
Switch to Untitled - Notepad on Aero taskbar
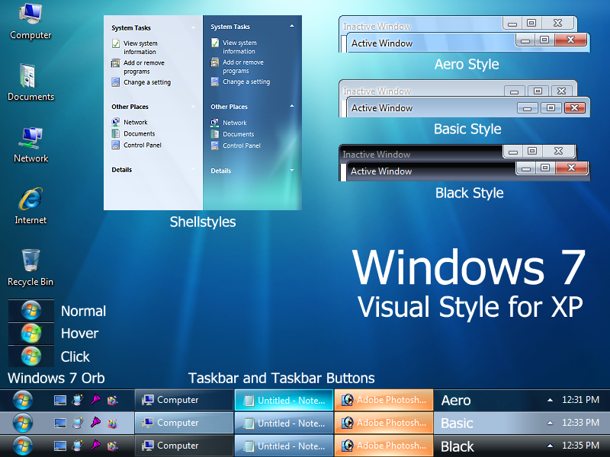click(284, 400)
